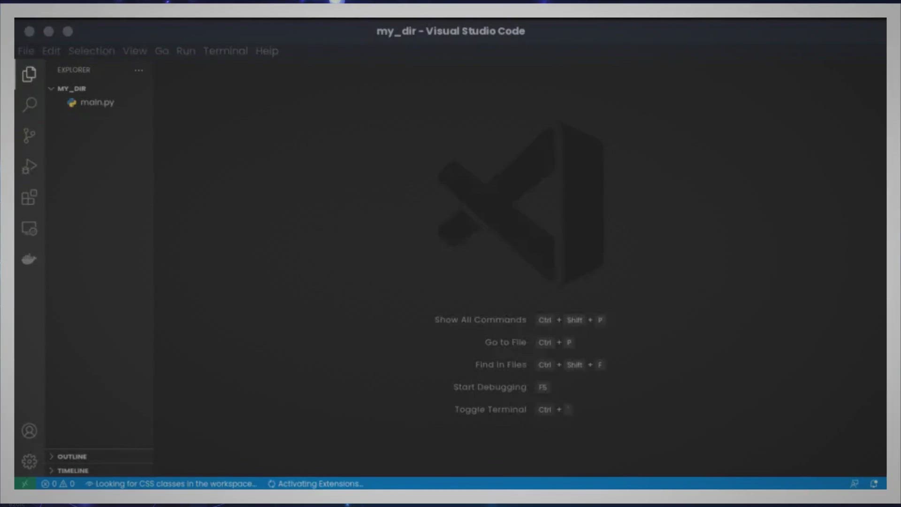
Task: Open the Source Control view
Action: pos(29,136)
